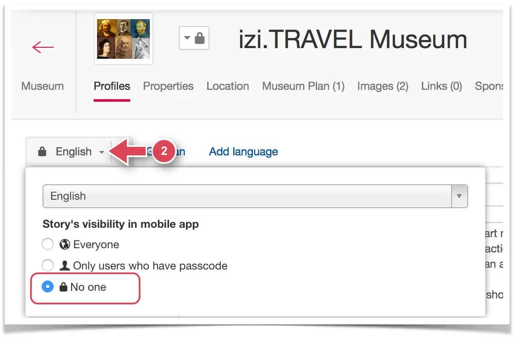
Task: Select the Everyone radio button
Action: point(48,244)
